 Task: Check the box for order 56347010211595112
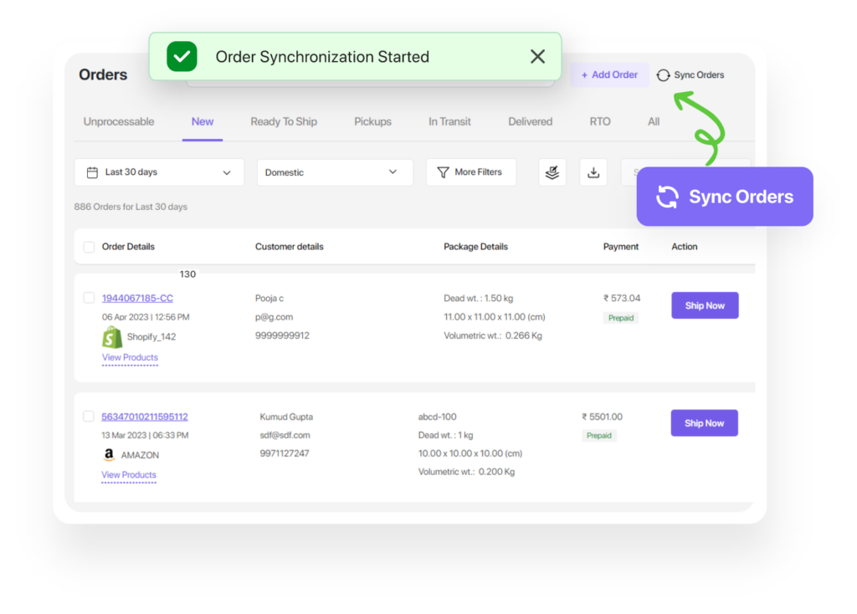[x=89, y=417]
